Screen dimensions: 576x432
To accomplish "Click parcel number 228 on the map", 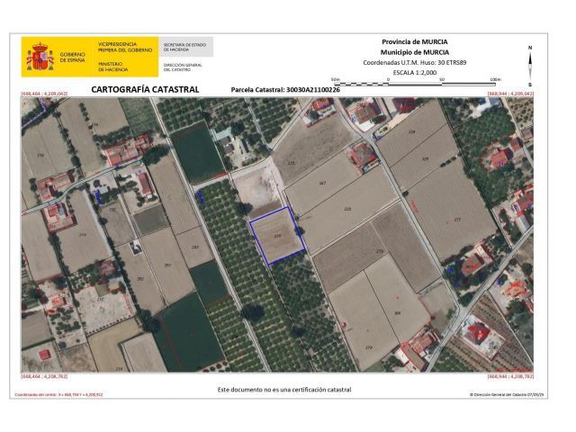I will (x=347, y=209).
